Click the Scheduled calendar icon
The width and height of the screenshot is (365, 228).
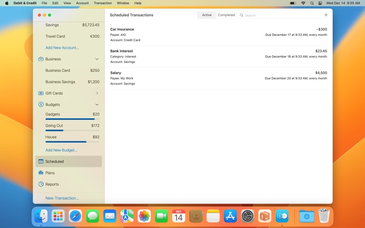pos(41,161)
